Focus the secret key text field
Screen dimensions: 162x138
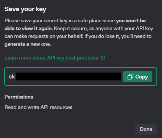click(x=81, y=77)
